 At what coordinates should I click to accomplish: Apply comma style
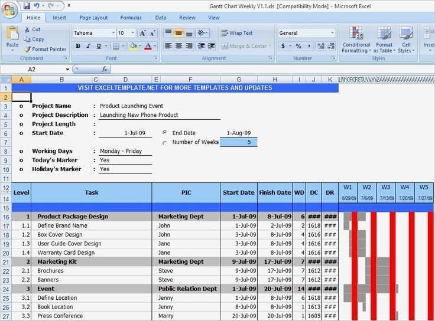click(309, 46)
